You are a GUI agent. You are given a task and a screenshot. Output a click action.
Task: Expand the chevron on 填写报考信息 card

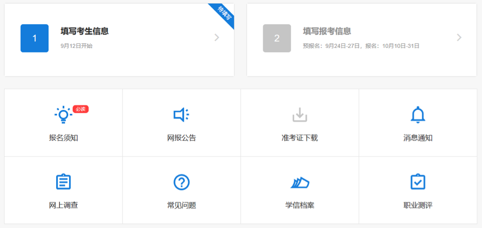(x=459, y=38)
